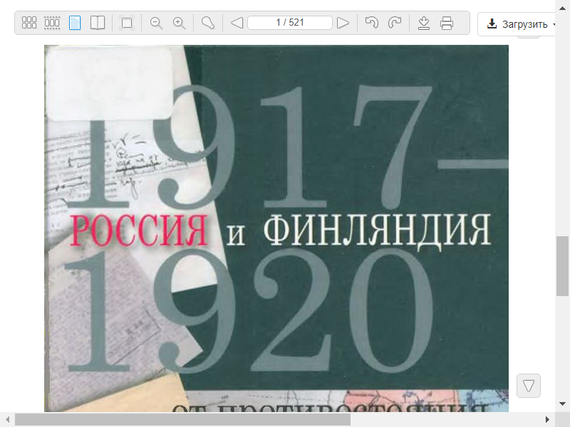Select the continuous strip view icon
This screenshot has width=570, height=427.
point(52,23)
